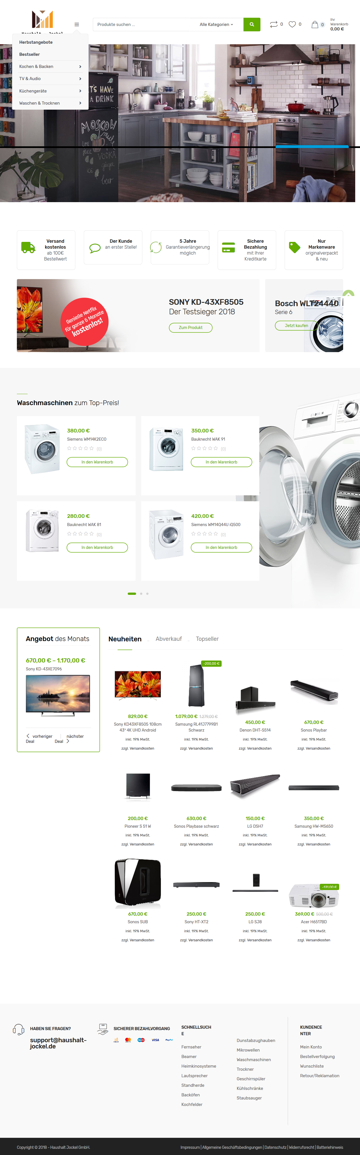The image size is (360, 1155).
Task: Click the Zum Produkt button
Action: pyautogui.click(x=190, y=327)
